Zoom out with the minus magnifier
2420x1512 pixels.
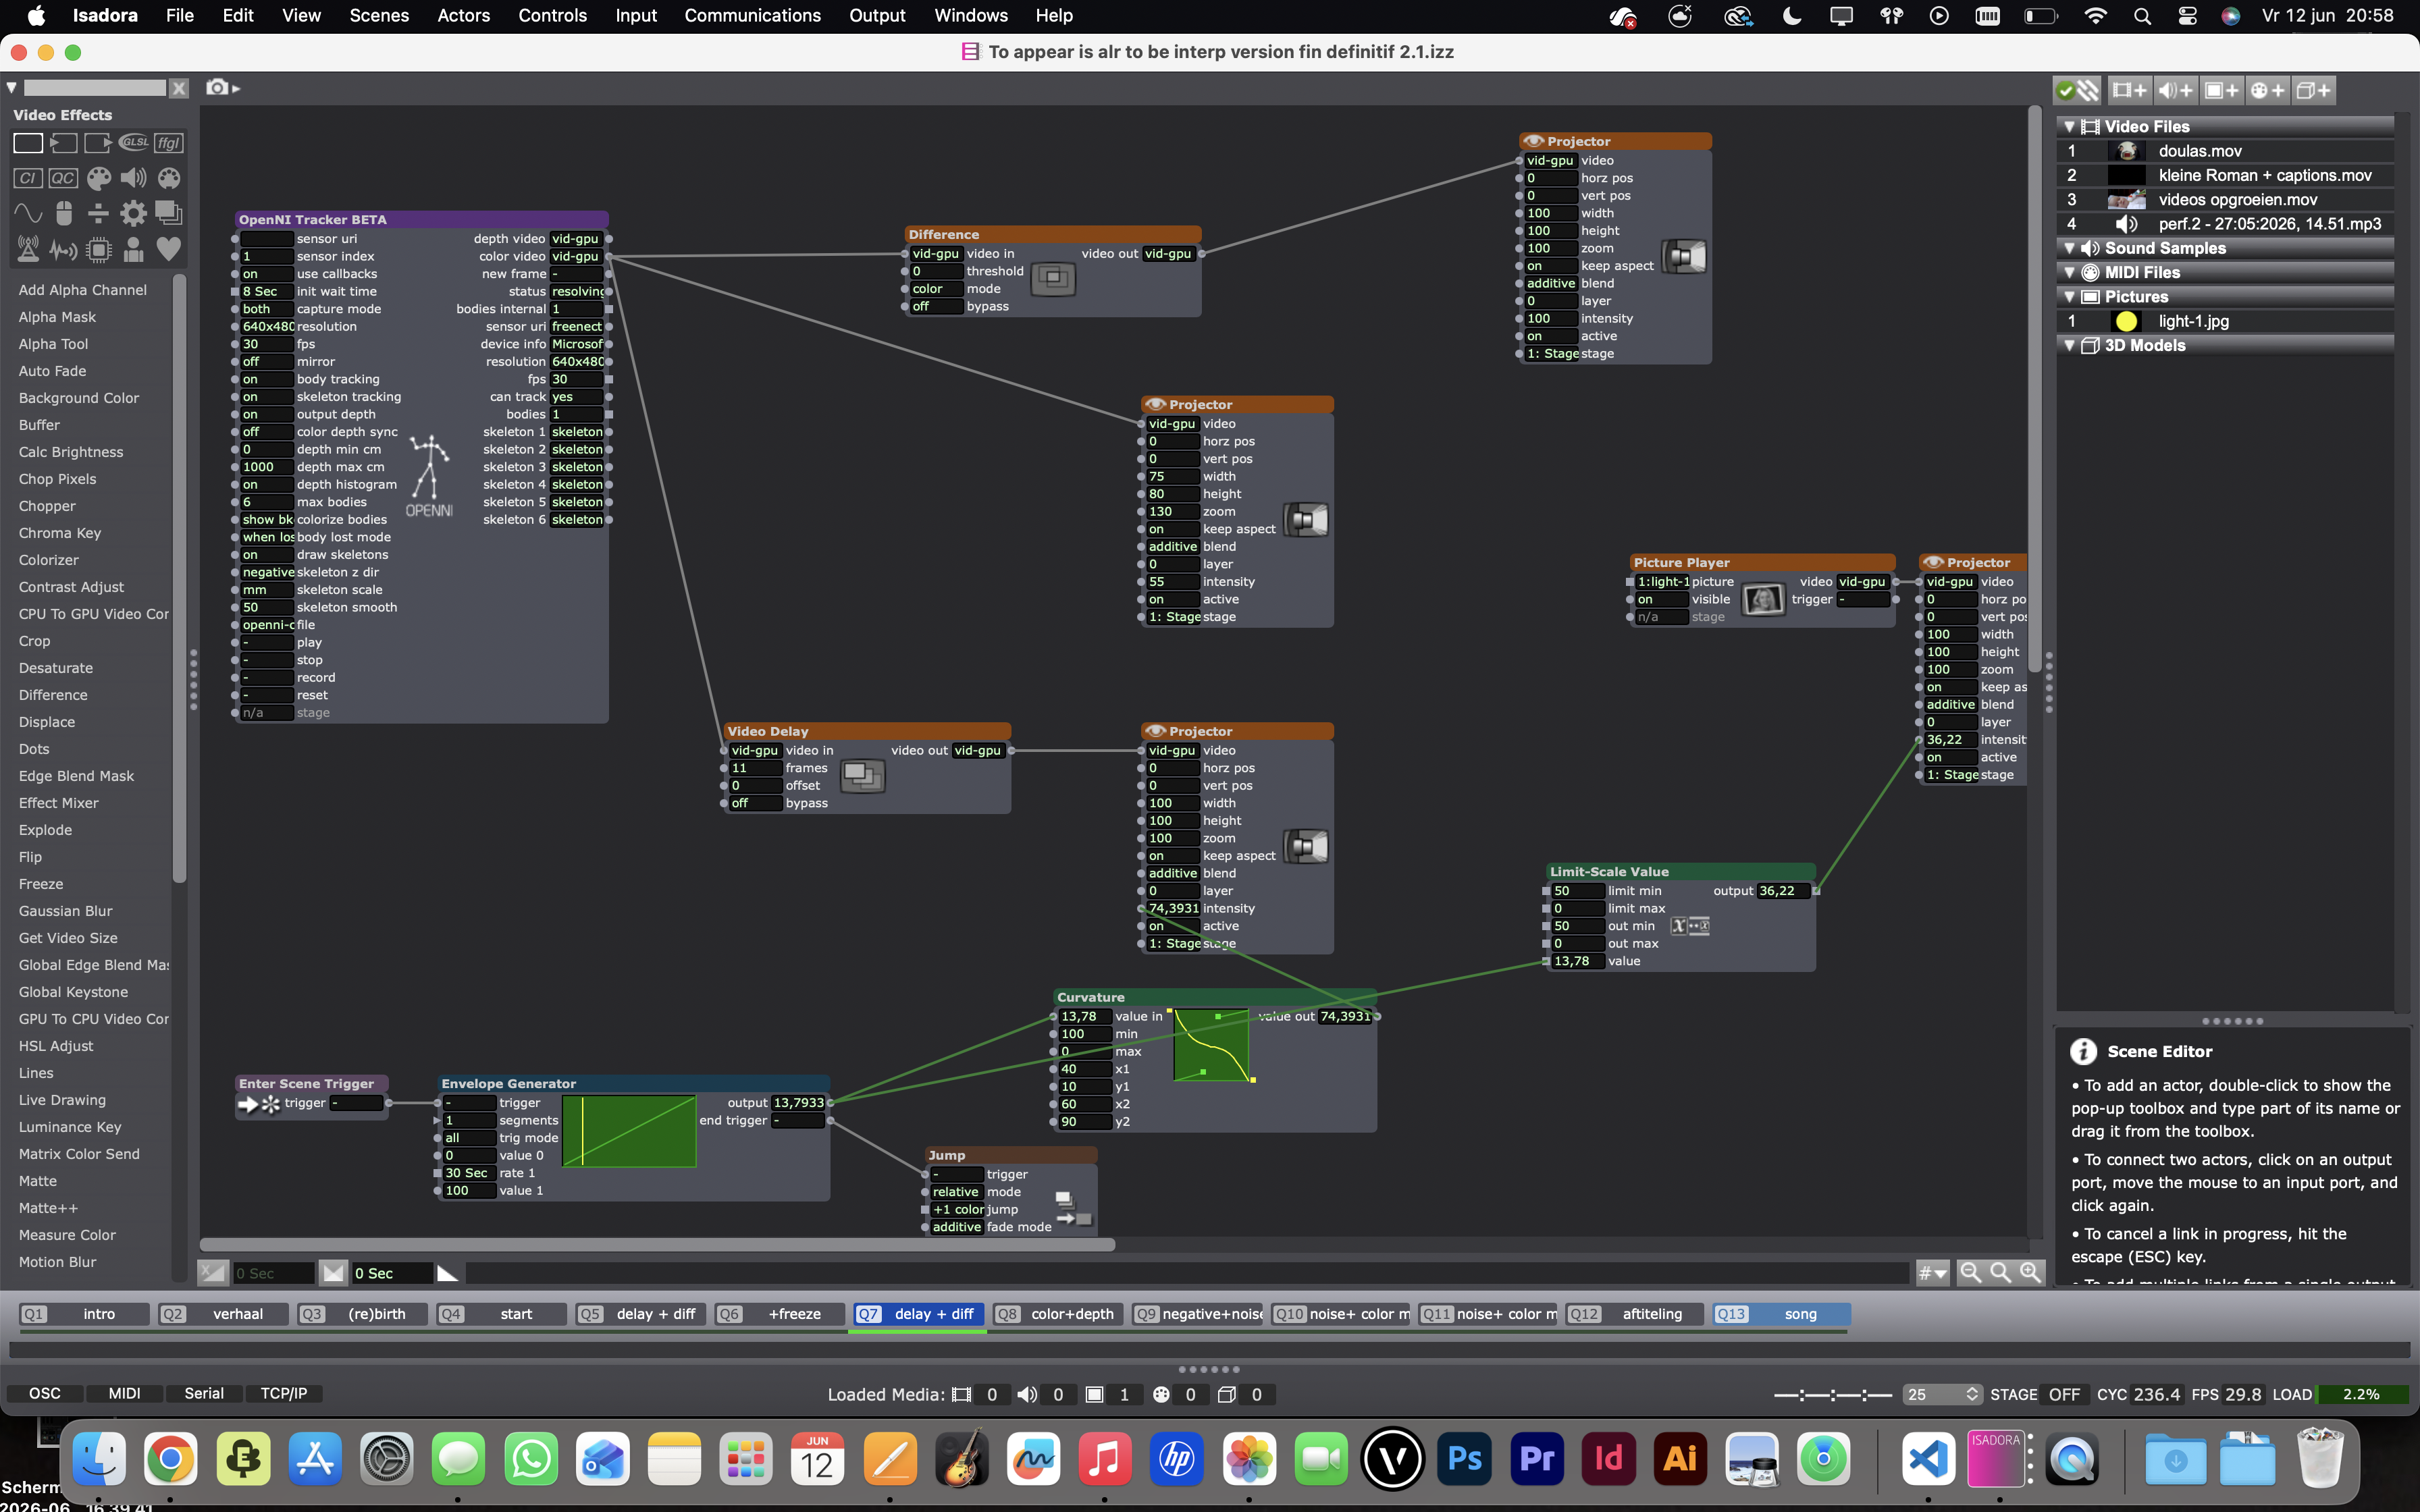click(x=1970, y=1272)
